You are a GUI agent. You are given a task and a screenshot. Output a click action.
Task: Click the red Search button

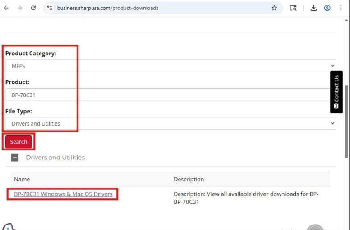18,142
